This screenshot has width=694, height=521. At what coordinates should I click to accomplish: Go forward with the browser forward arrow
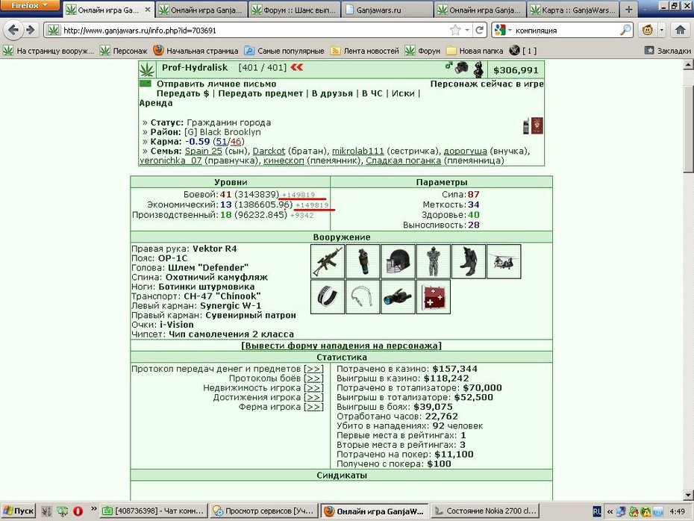pos(30,30)
